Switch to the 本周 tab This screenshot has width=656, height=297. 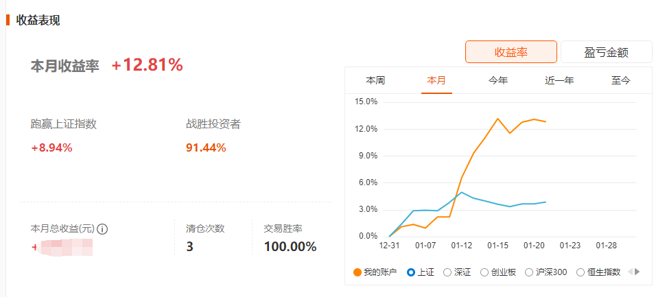coord(375,80)
